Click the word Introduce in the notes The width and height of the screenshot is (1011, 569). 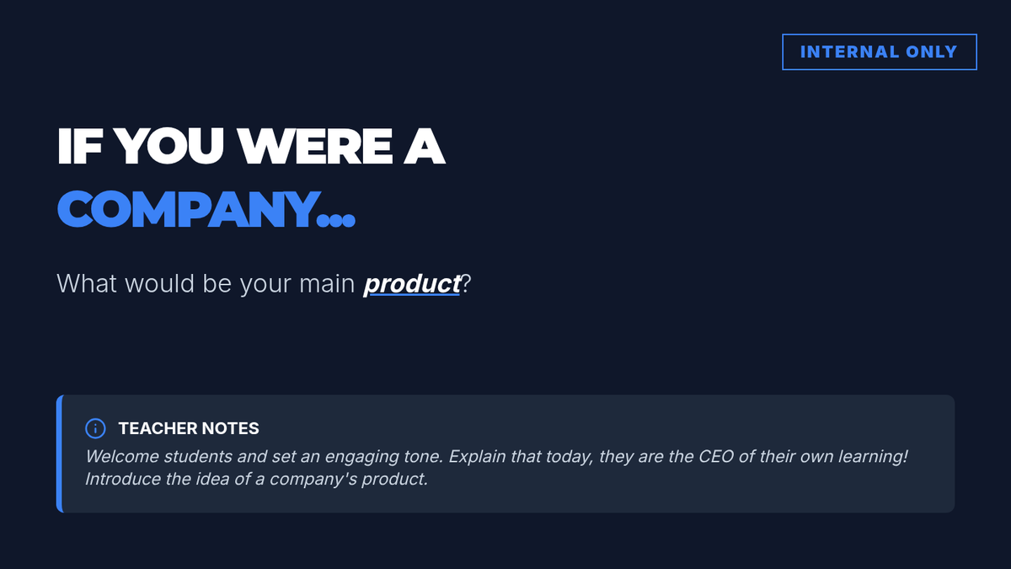click(x=124, y=479)
